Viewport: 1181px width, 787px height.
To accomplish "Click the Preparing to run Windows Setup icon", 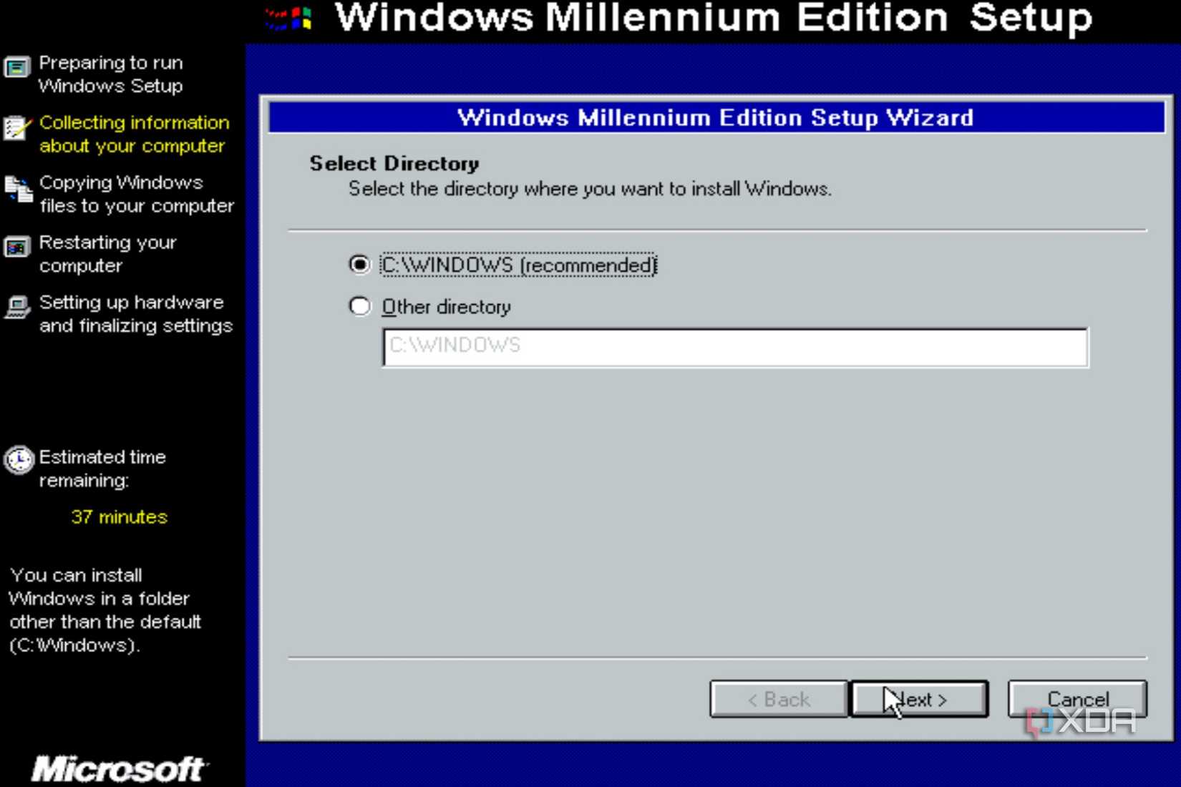I will [x=17, y=67].
